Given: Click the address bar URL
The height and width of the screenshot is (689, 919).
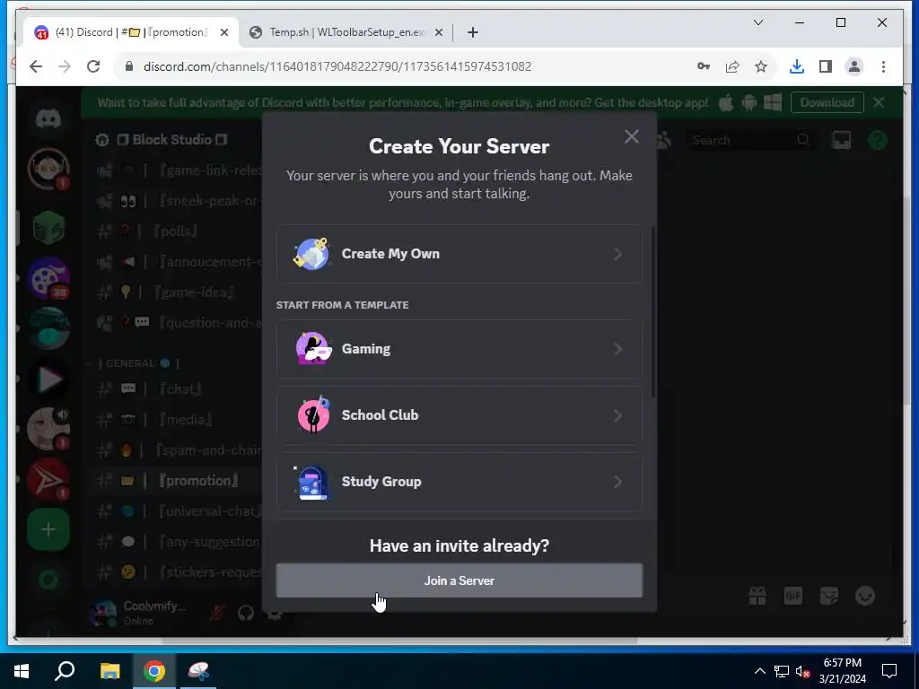Looking at the screenshot, I should [337, 66].
